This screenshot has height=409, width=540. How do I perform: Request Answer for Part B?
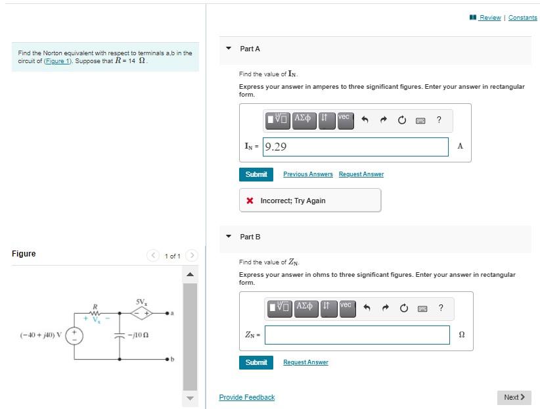pos(305,362)
